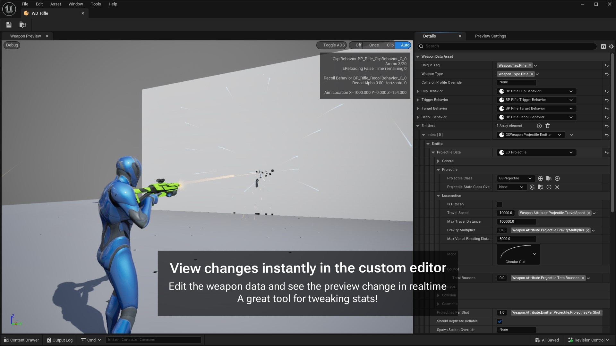
Task: Open BP Rifle Trigger Behavior dropdown
Action: click(536, 100)
